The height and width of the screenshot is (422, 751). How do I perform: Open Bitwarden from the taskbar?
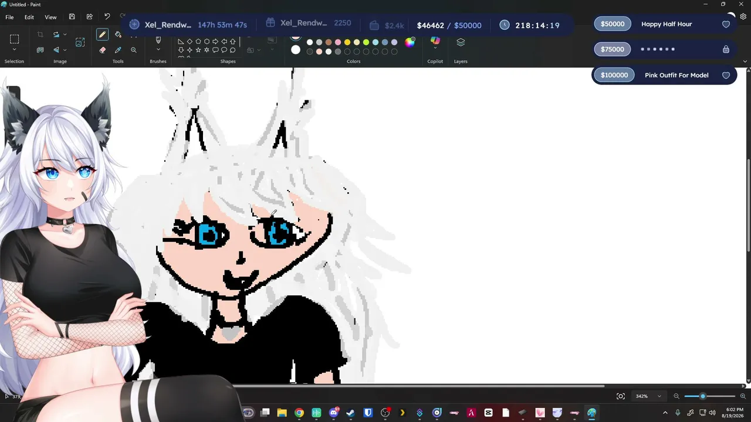click(368, 413)
